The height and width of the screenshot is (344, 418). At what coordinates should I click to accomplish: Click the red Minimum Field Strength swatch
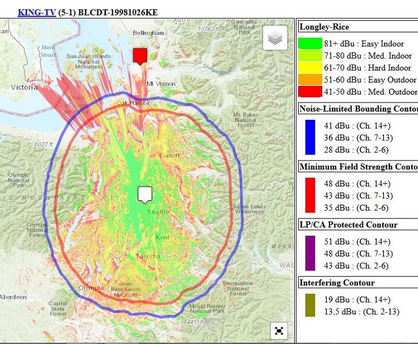310,195
